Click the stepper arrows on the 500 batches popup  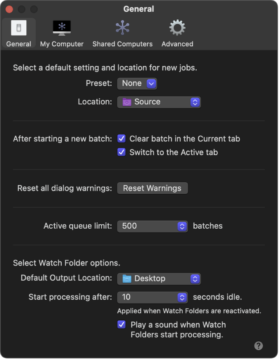(182, 226)
